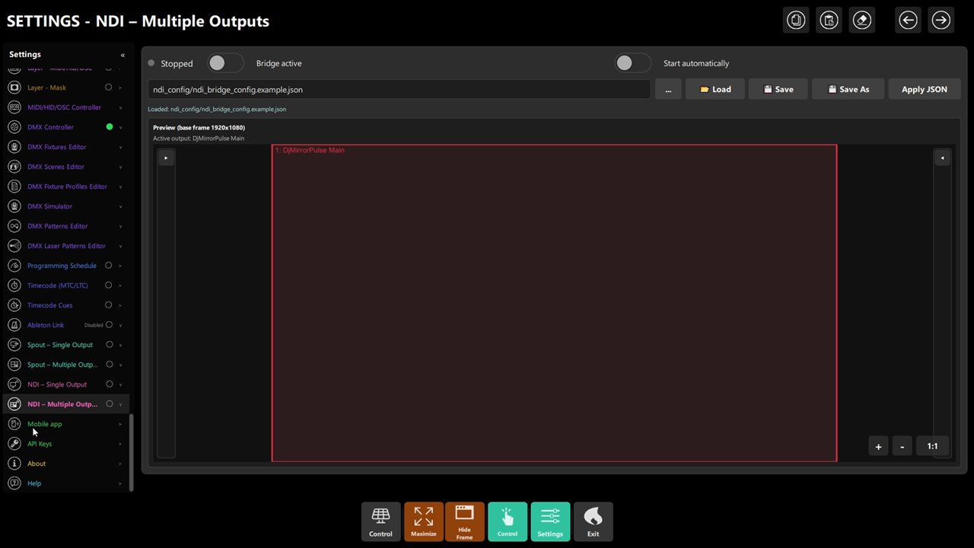Viewport: 974px width, 548px height.
Task: Collapse the Settings sidebar with double chevron
Action: (123, 55)
